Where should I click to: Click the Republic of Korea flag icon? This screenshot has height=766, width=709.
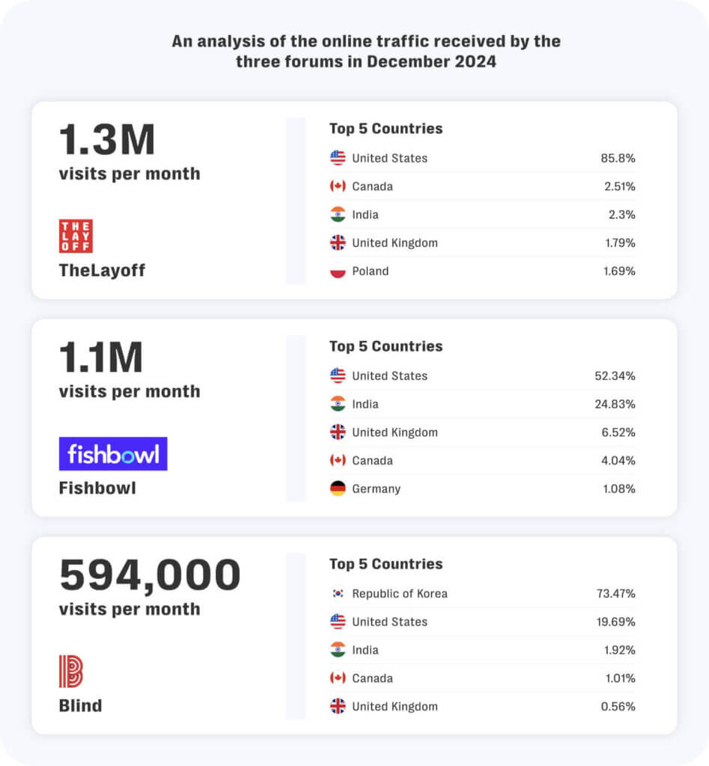tap(337, 593)
